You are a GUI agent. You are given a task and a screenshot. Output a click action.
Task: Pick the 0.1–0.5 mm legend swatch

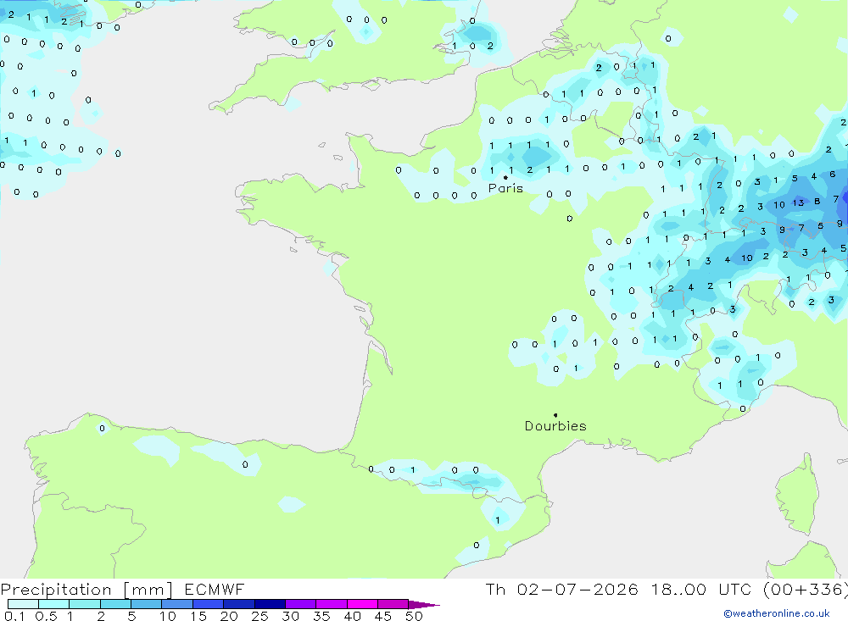coord(23,604)
